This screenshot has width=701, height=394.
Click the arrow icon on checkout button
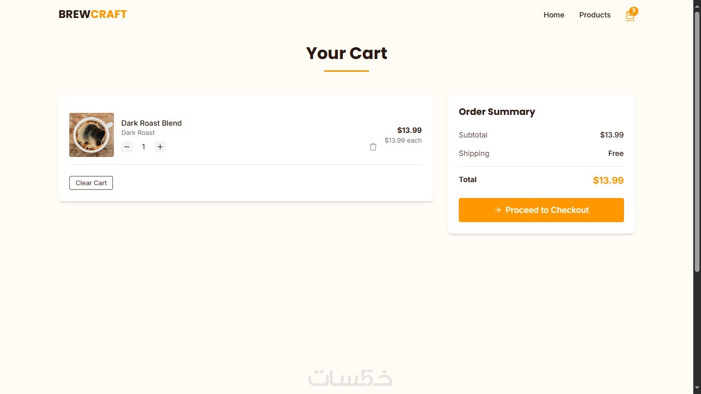498,210
